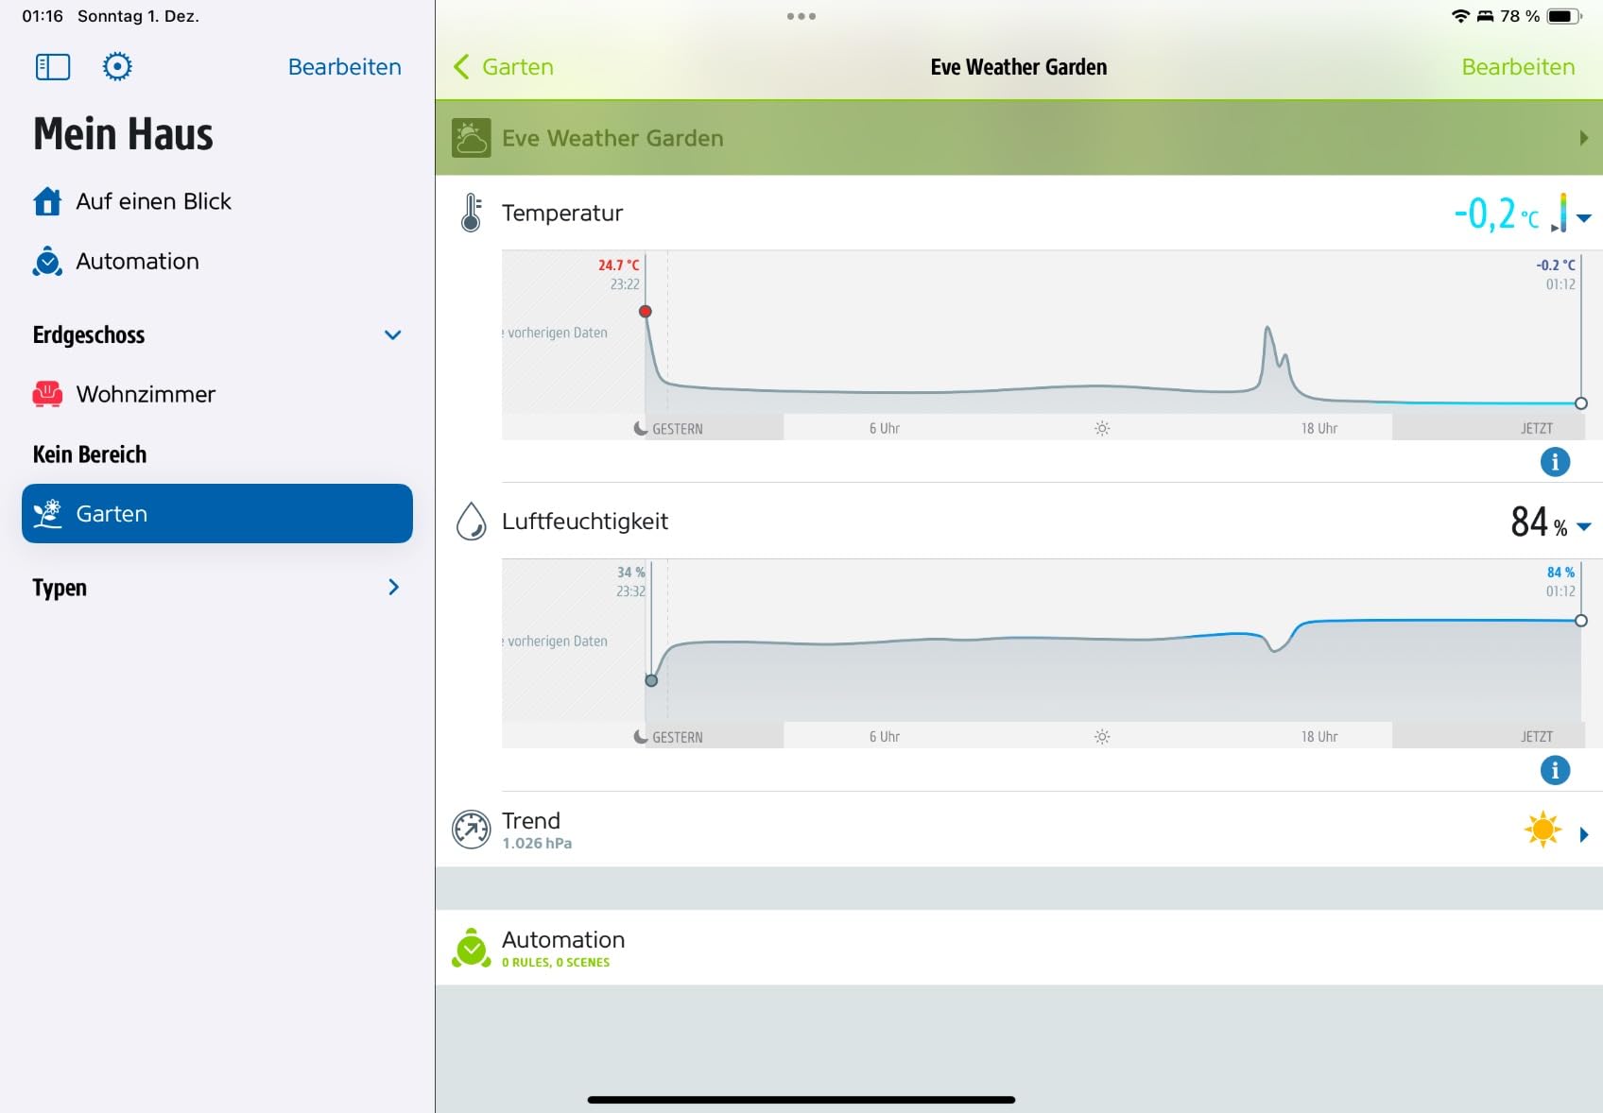Tap the battery status indicator
Image resolution: width=1603 pixels, height=1113 pixels.
point(1565,16)
